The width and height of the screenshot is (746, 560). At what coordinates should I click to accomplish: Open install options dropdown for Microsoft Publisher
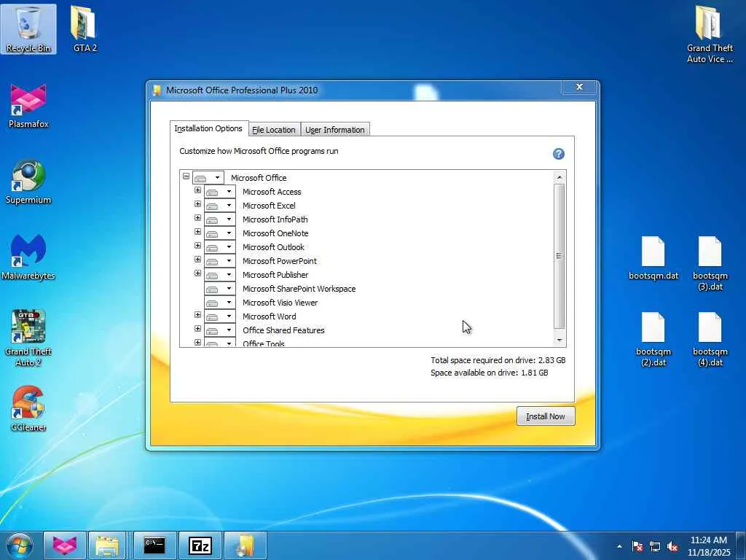tap(220, 275)
